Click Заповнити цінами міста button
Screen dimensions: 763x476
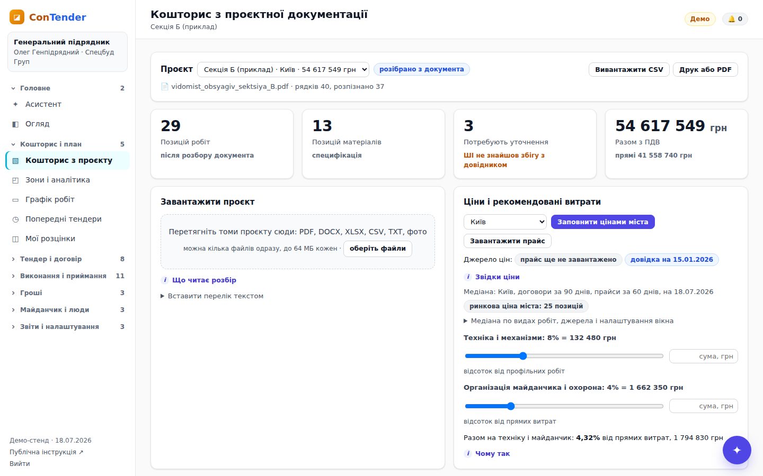pyautogui.click(x=603, y=222)
